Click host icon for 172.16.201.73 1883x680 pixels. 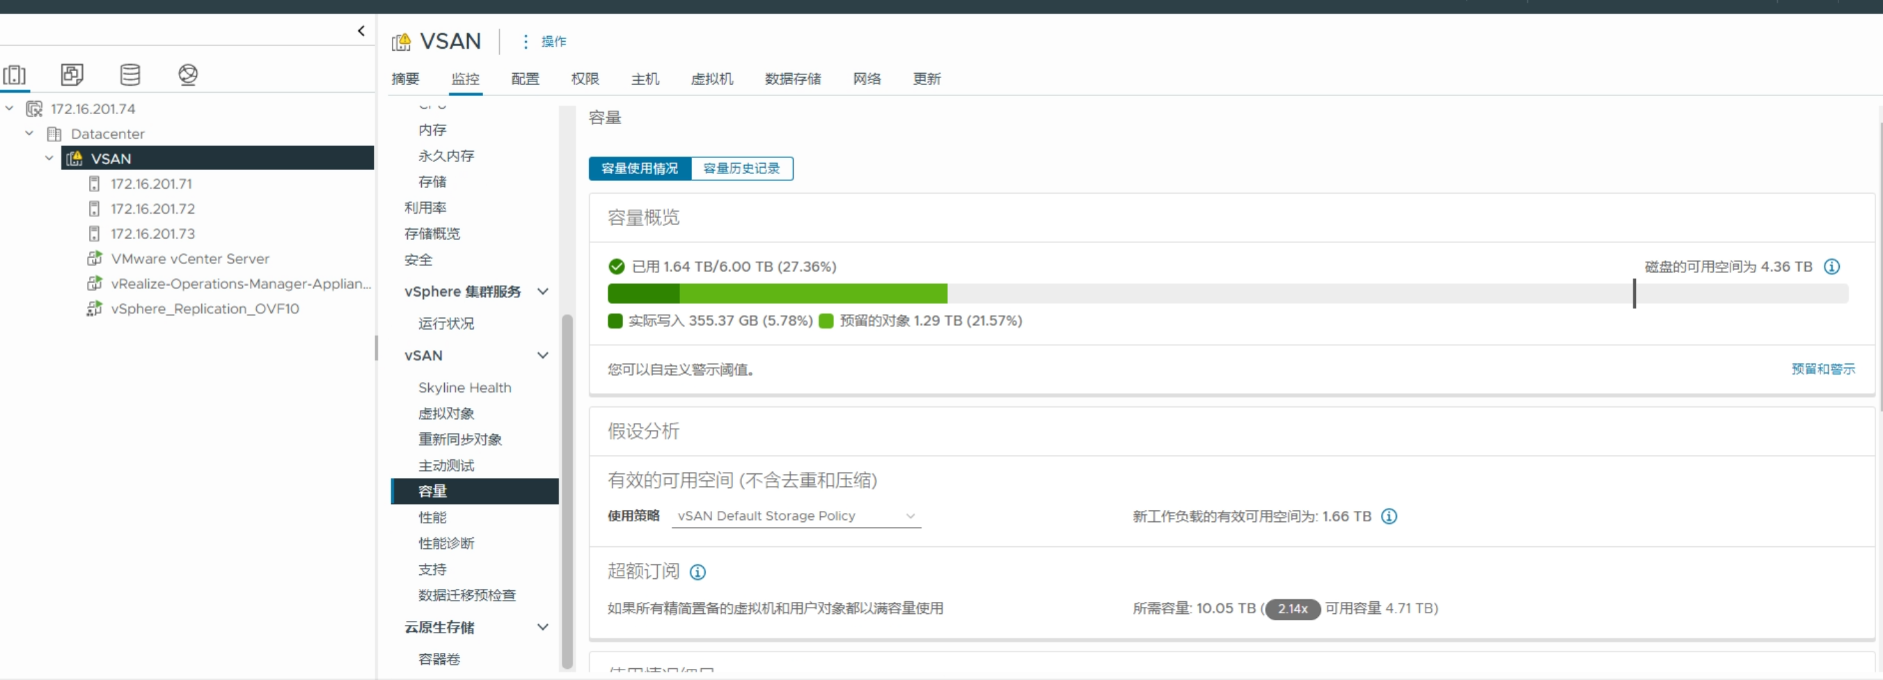pos(94,233)
